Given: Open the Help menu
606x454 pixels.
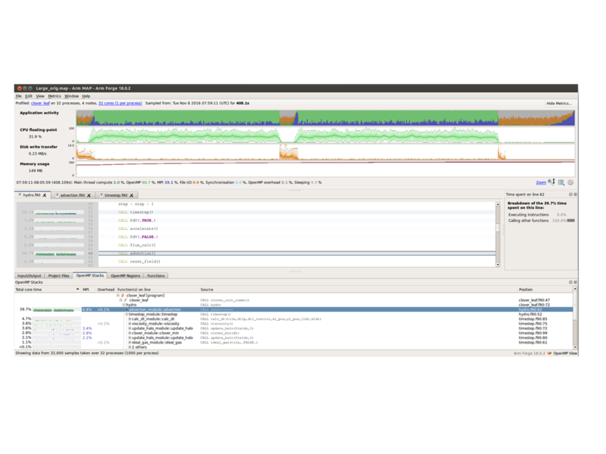Looking at the screenshot, I should (86, 96).
